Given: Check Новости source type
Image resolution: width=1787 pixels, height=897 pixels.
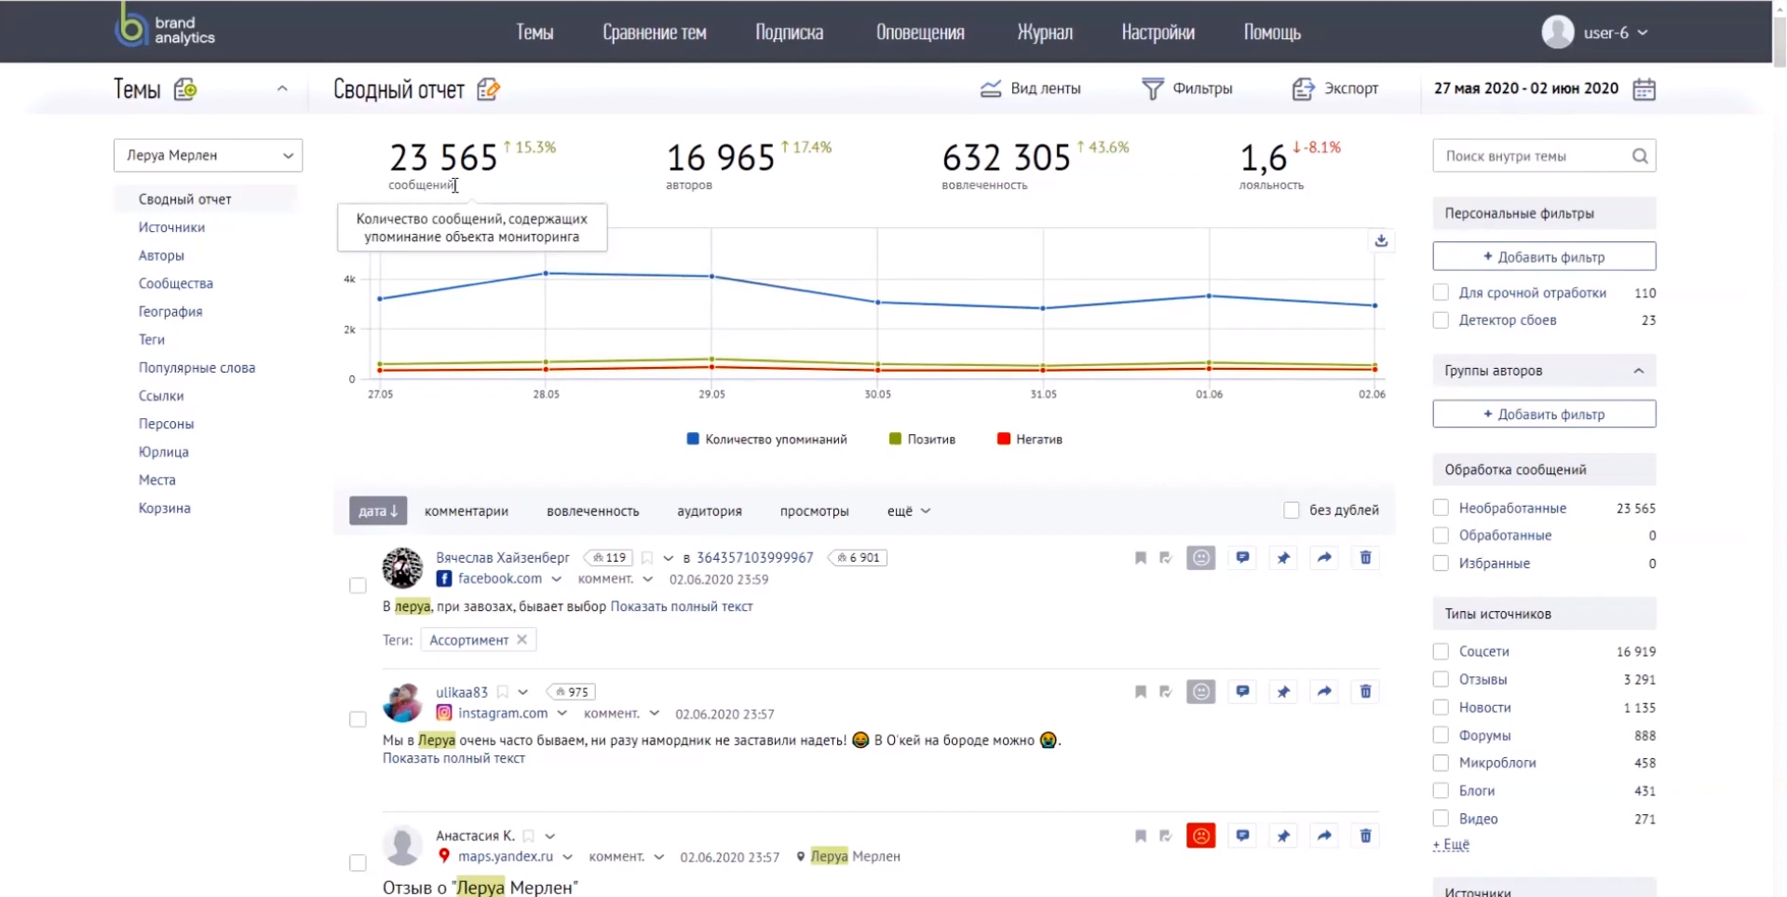Looking at the screenshot, I should [1441, 708].
